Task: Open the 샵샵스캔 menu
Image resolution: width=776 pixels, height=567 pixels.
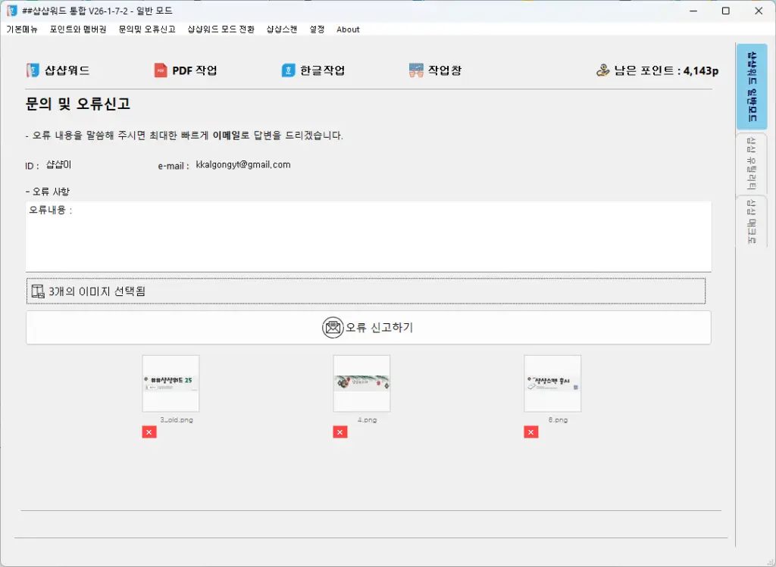Action: (282, 30)
